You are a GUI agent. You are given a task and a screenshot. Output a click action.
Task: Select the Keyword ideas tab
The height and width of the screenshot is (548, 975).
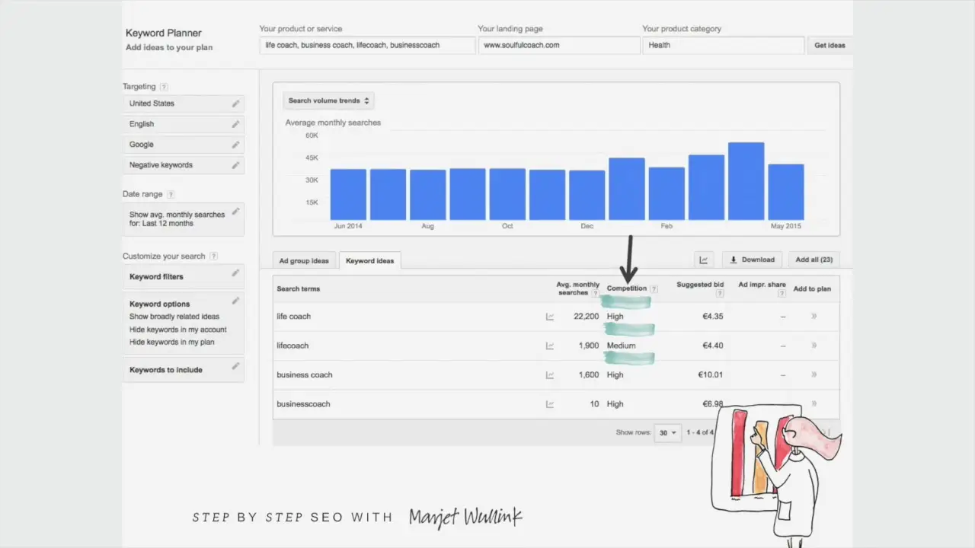(x=370, y=261)
